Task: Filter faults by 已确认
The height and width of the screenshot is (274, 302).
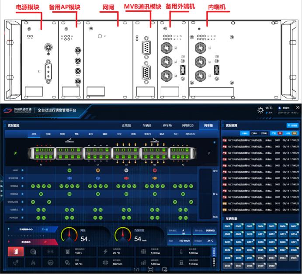Action: (254, 133)
